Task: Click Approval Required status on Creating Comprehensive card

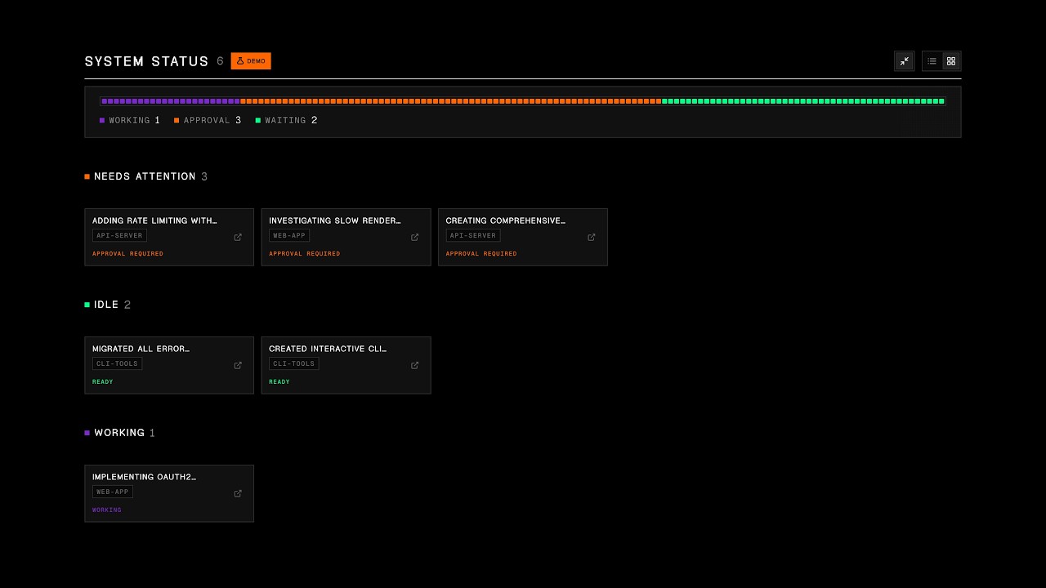Action: [x=481, y=254]
